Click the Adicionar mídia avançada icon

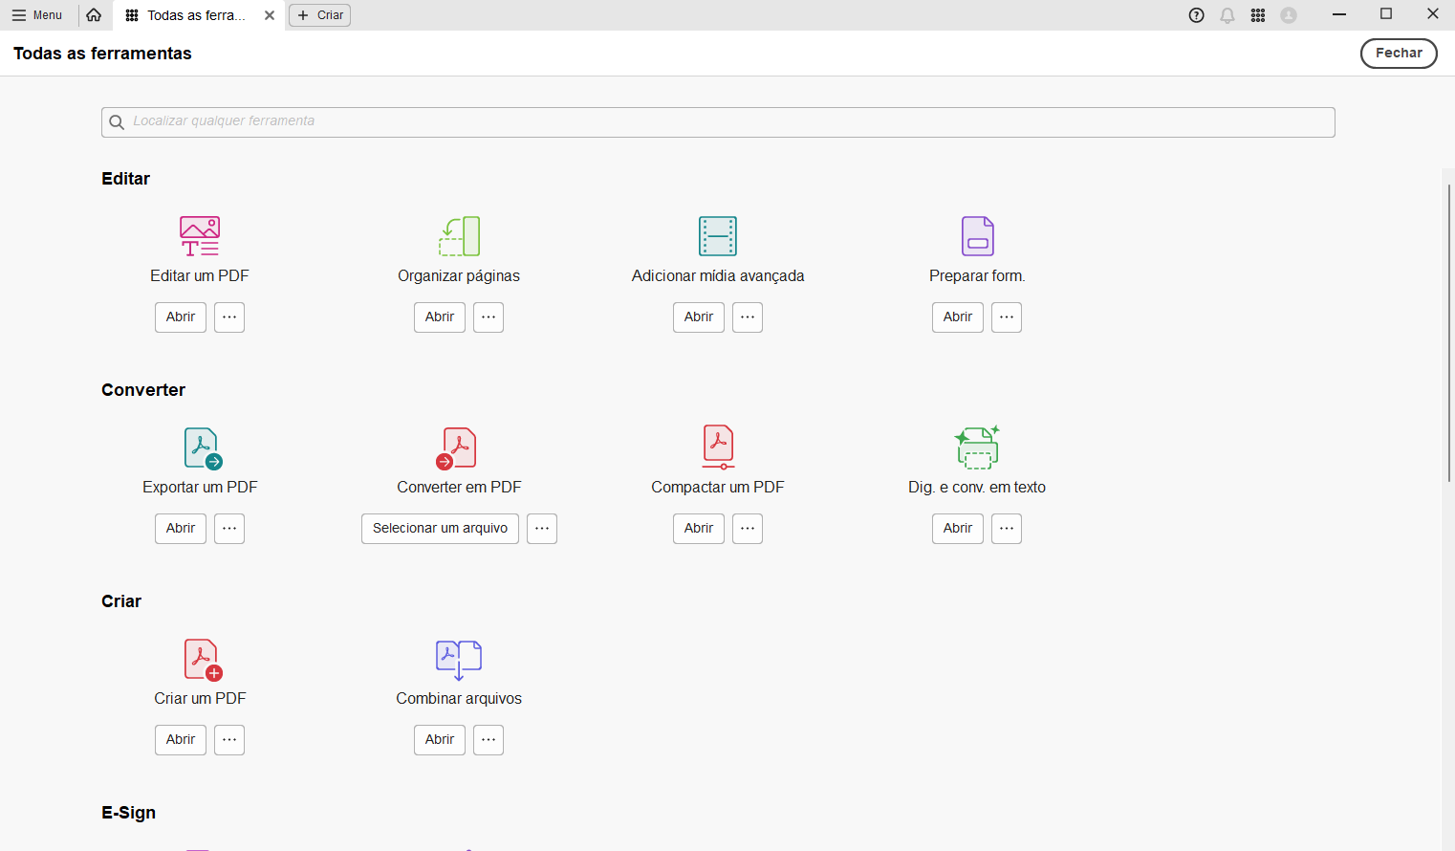(x=718, y=236)
